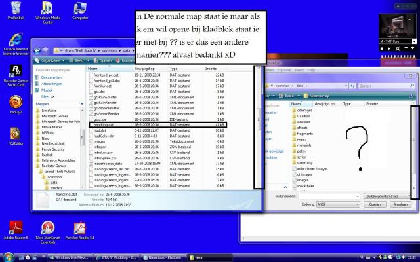Click the scrollbar of the Mappen folder tree
Image resolution: width=420 pixels, height=262 pixels.
tap(82, 148)
